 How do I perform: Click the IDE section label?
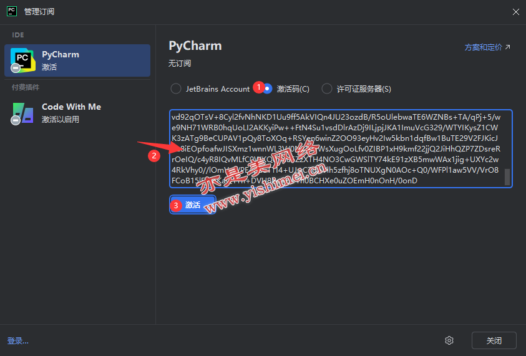click(x=17, y=35)
